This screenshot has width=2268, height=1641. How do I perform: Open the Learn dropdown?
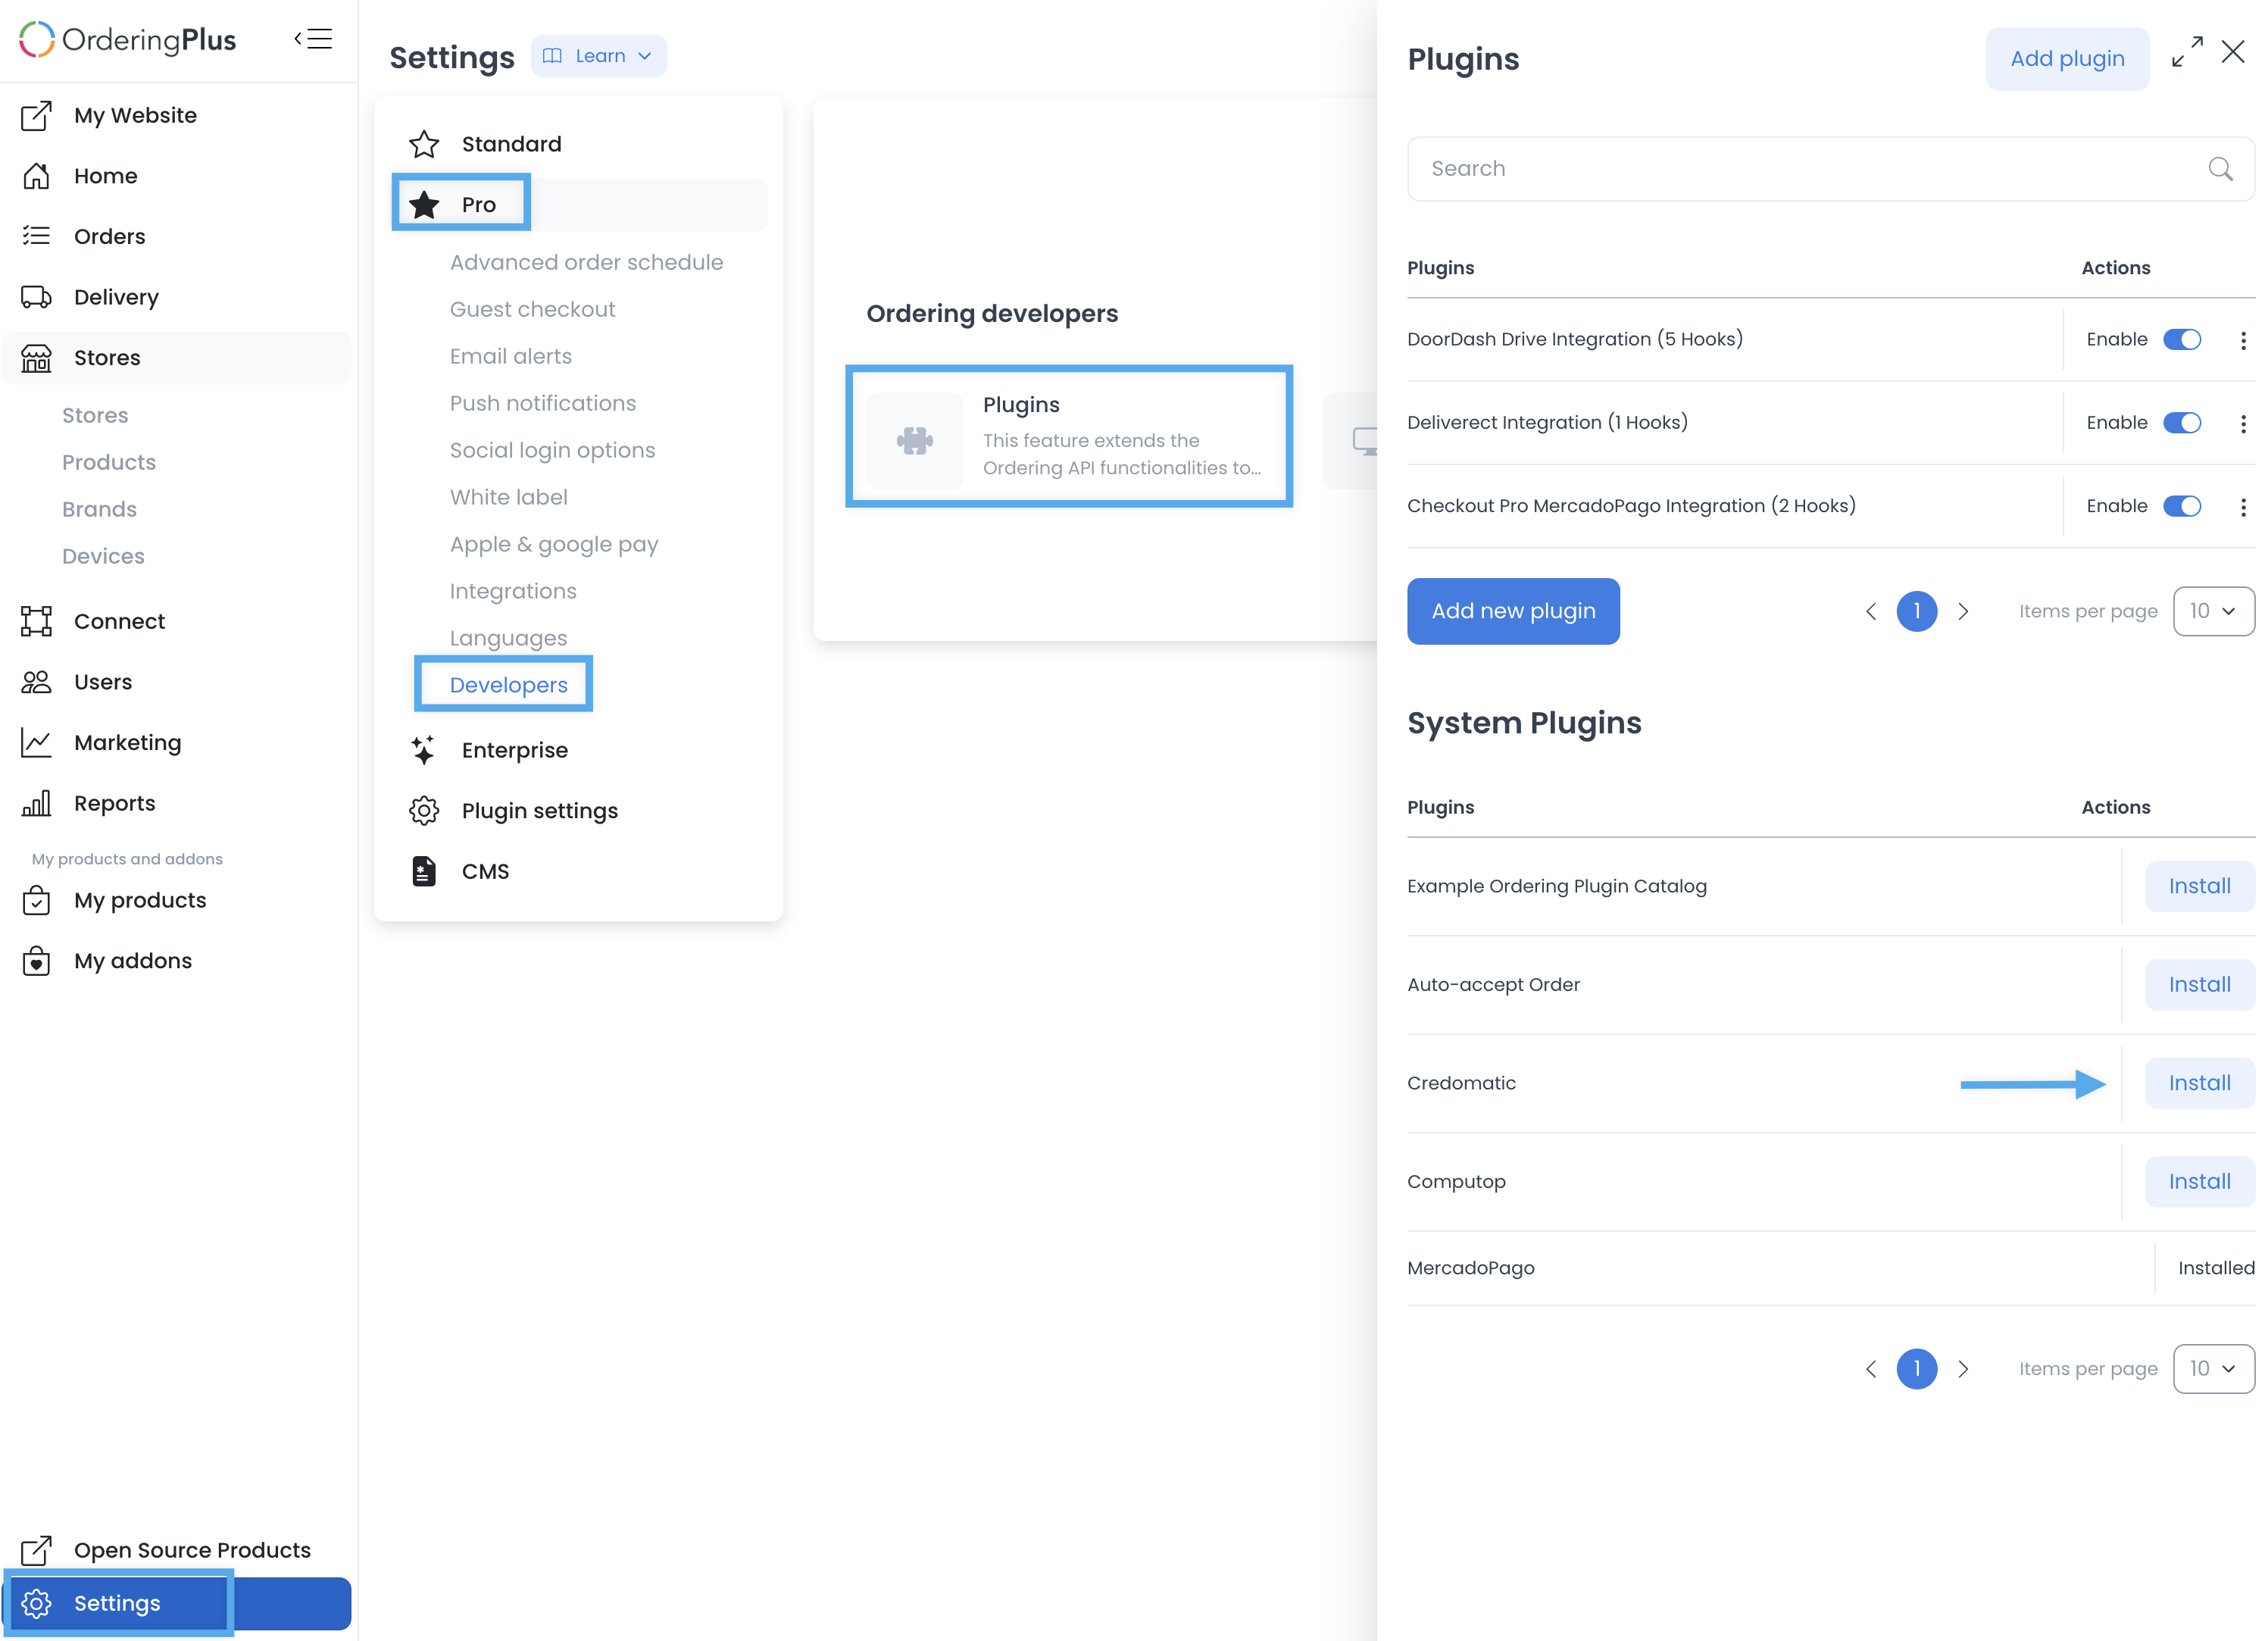(598, 56)
